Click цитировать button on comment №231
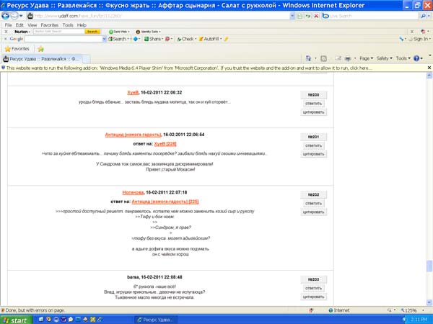 pos(313,154)
